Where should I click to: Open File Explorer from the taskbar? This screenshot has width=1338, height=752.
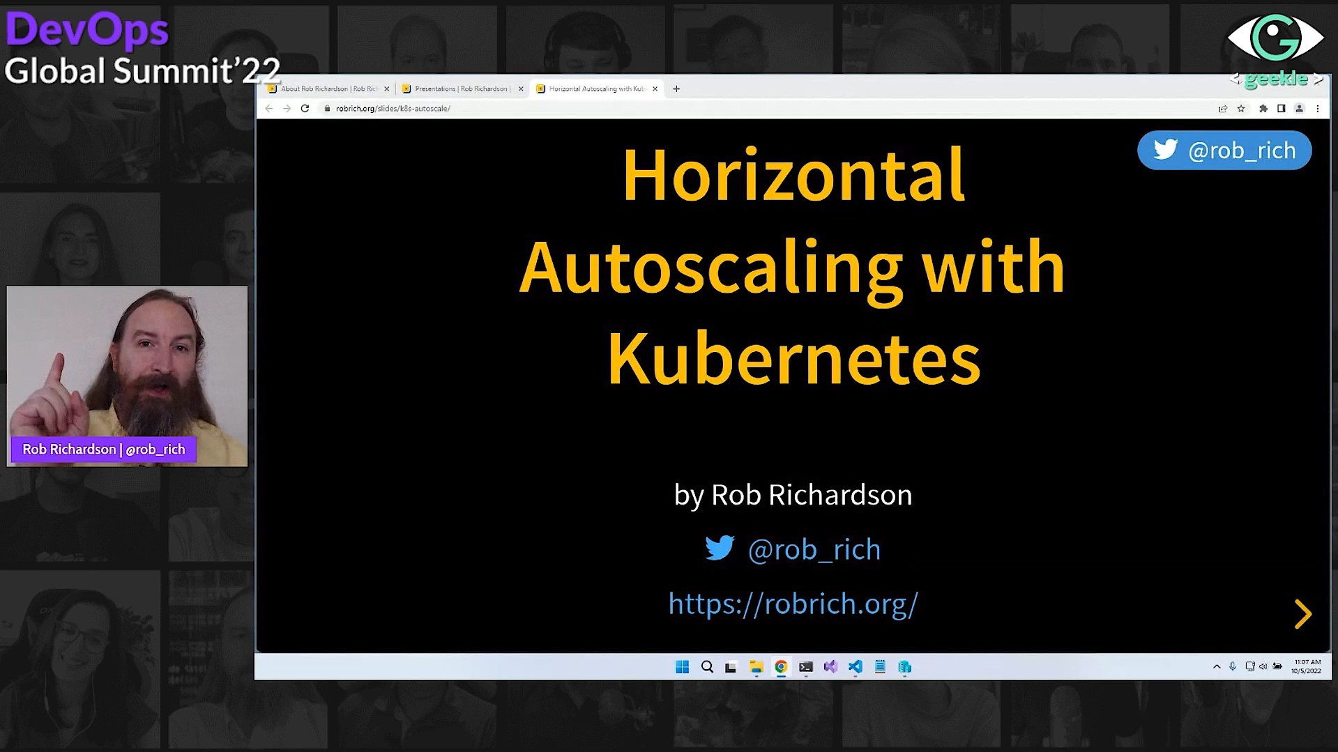point(756,667)
